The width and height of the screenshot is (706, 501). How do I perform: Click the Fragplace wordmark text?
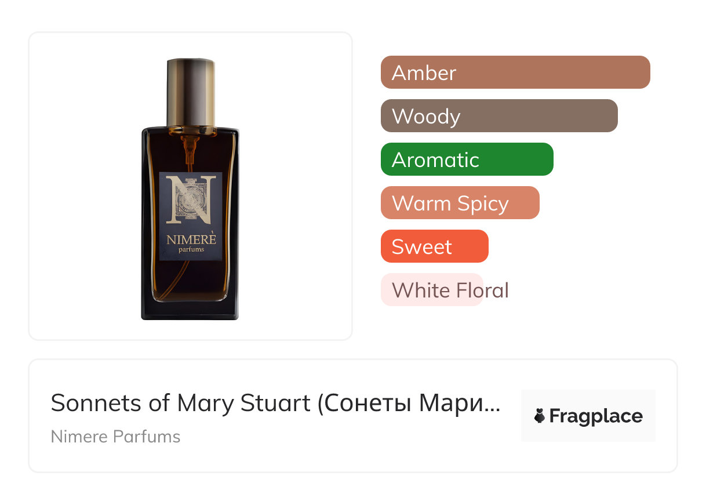point(595,416)
